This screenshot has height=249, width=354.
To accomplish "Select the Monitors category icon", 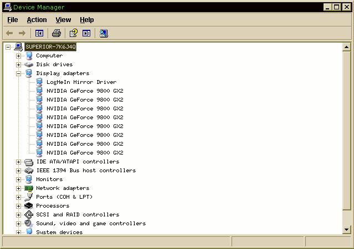I will click(x=29, y=179).
